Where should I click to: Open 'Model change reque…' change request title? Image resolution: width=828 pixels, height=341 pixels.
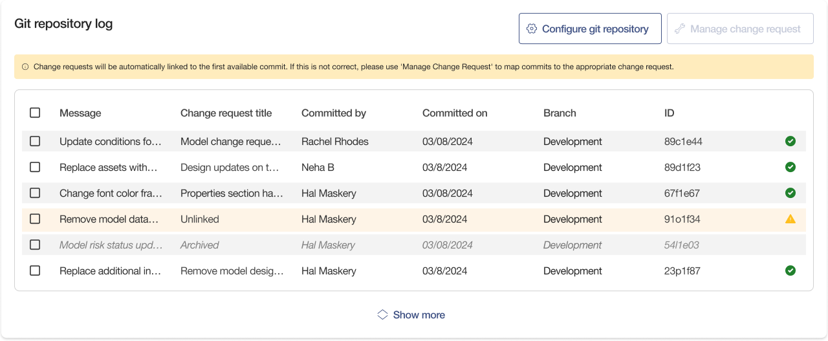(231, 141)
